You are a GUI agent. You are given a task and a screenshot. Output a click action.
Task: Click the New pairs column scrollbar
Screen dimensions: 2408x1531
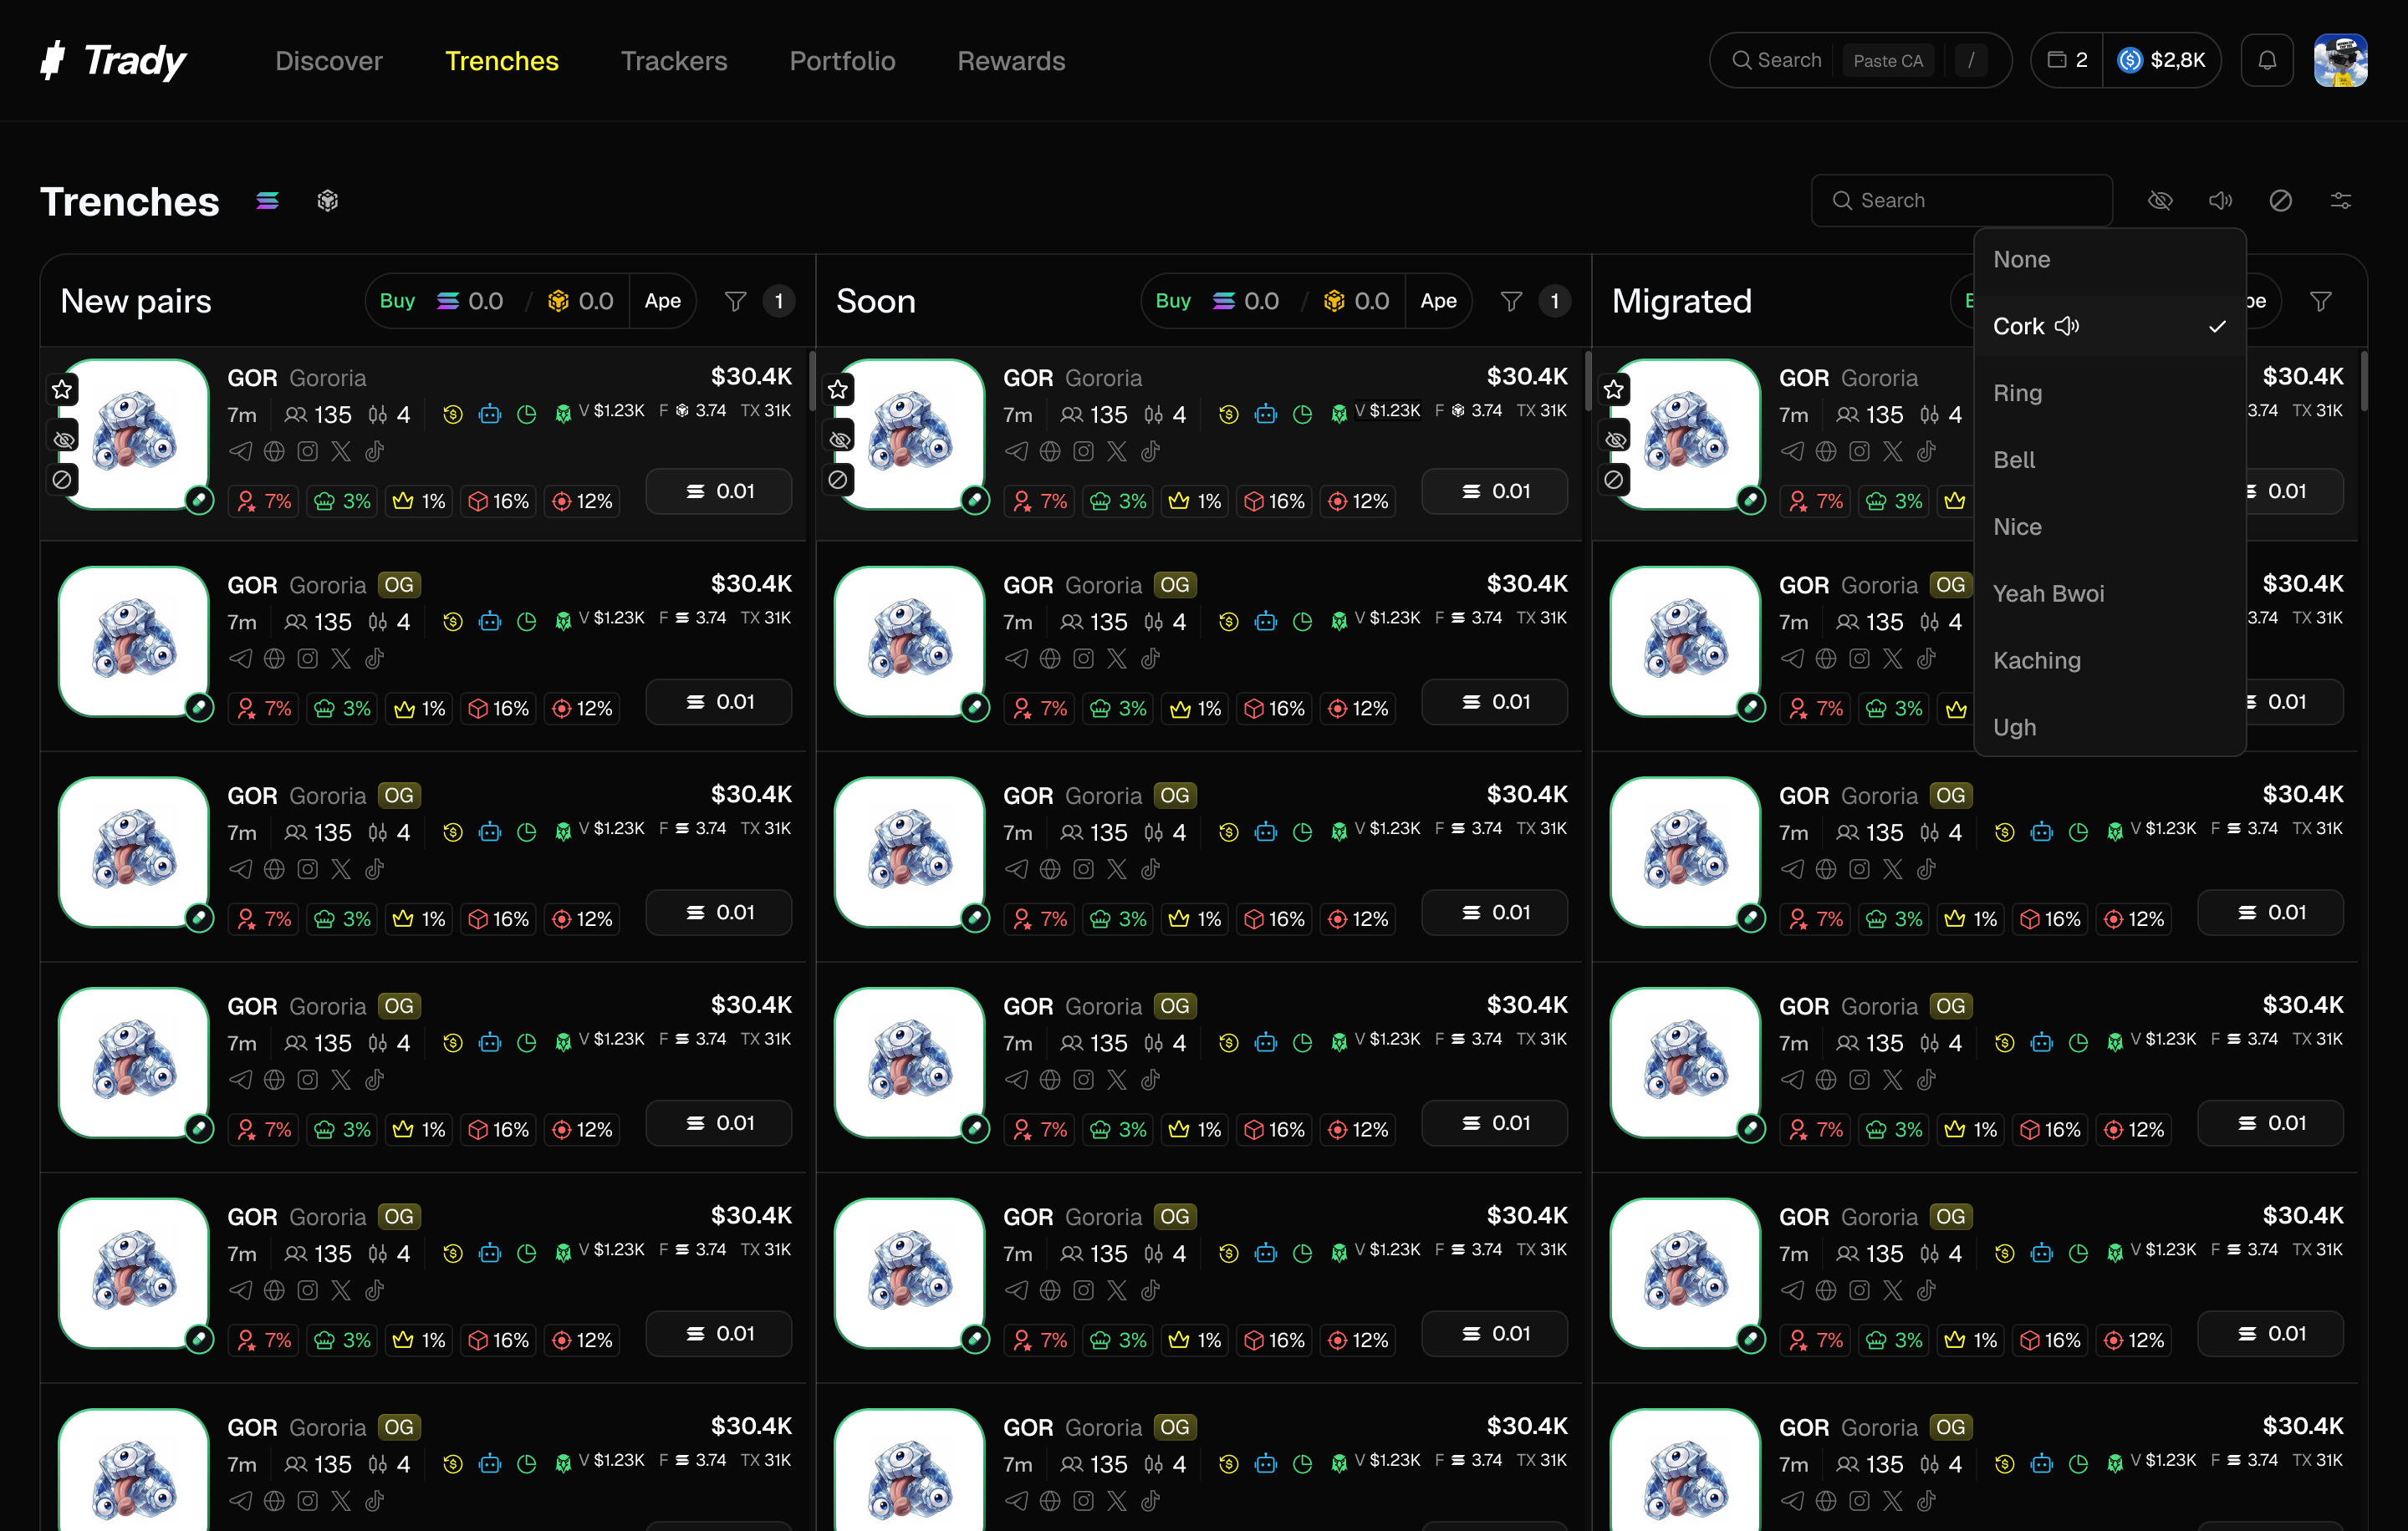coord(811,381)
